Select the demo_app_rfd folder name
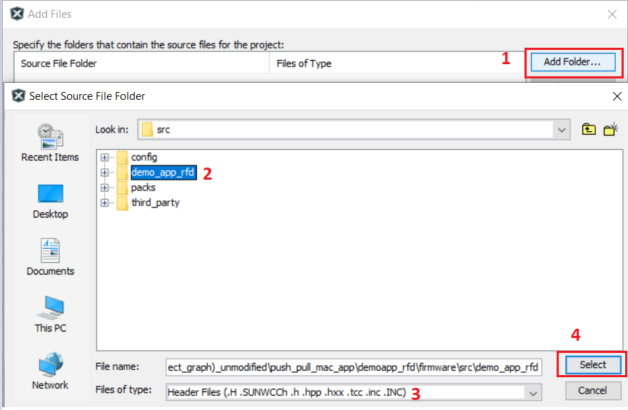The width and height of the screenshot is (628, 410). (163, 173)
